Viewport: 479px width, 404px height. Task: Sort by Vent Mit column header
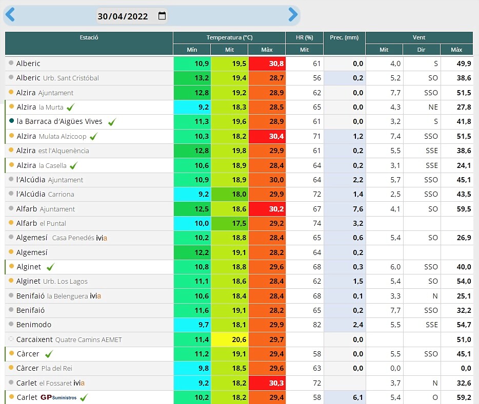click(384, 49)
